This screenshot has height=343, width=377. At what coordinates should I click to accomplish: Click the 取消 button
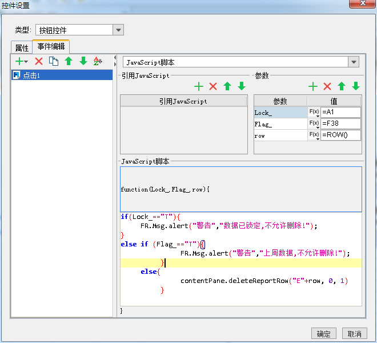click(355, 334)
